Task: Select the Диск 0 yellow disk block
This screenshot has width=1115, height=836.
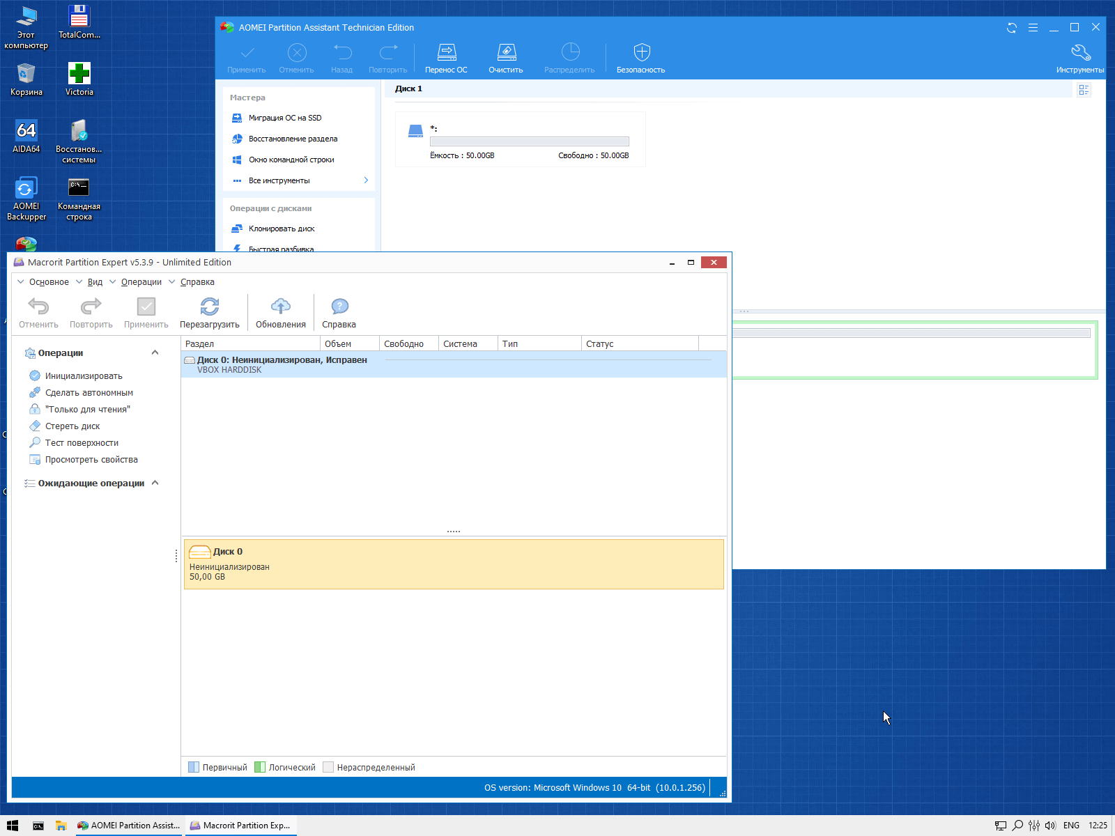Action: [453, 564]
